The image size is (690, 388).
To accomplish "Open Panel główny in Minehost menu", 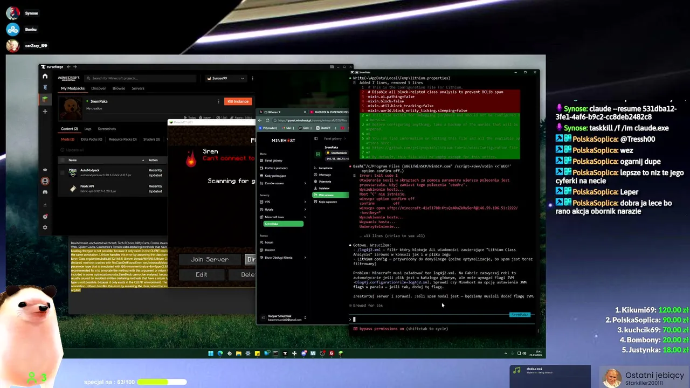I will coord(273,161).
